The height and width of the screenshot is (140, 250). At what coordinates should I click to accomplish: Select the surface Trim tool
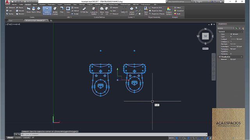point(68,10)
